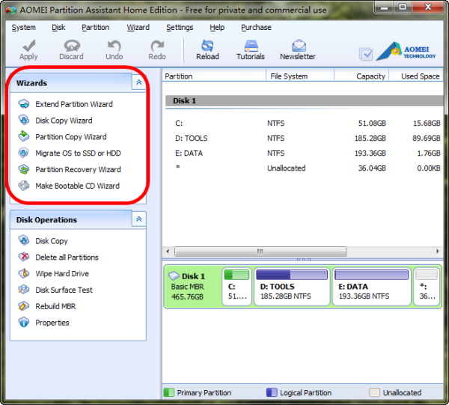Select the C: row in partition list

click(305, 124)
